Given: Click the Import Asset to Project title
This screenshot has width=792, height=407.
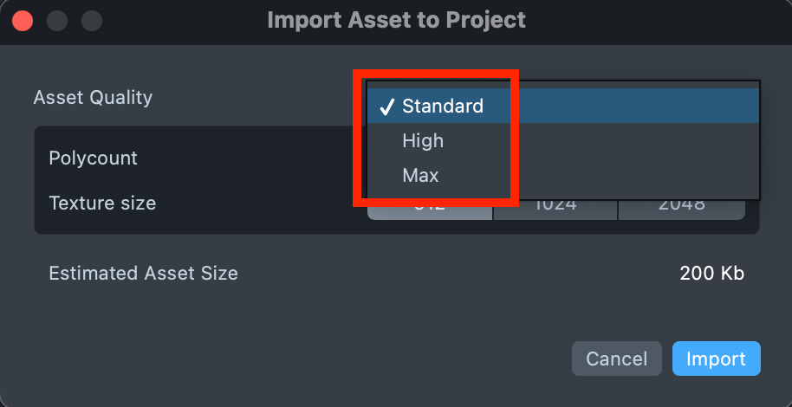Looking at the screenshot, I should pos(396,19).
